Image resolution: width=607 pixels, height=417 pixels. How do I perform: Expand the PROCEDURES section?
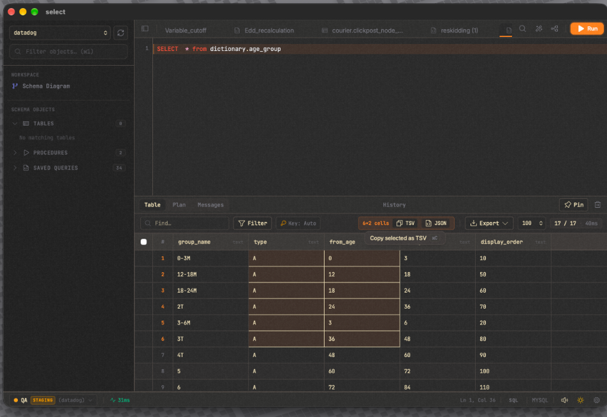15,152
